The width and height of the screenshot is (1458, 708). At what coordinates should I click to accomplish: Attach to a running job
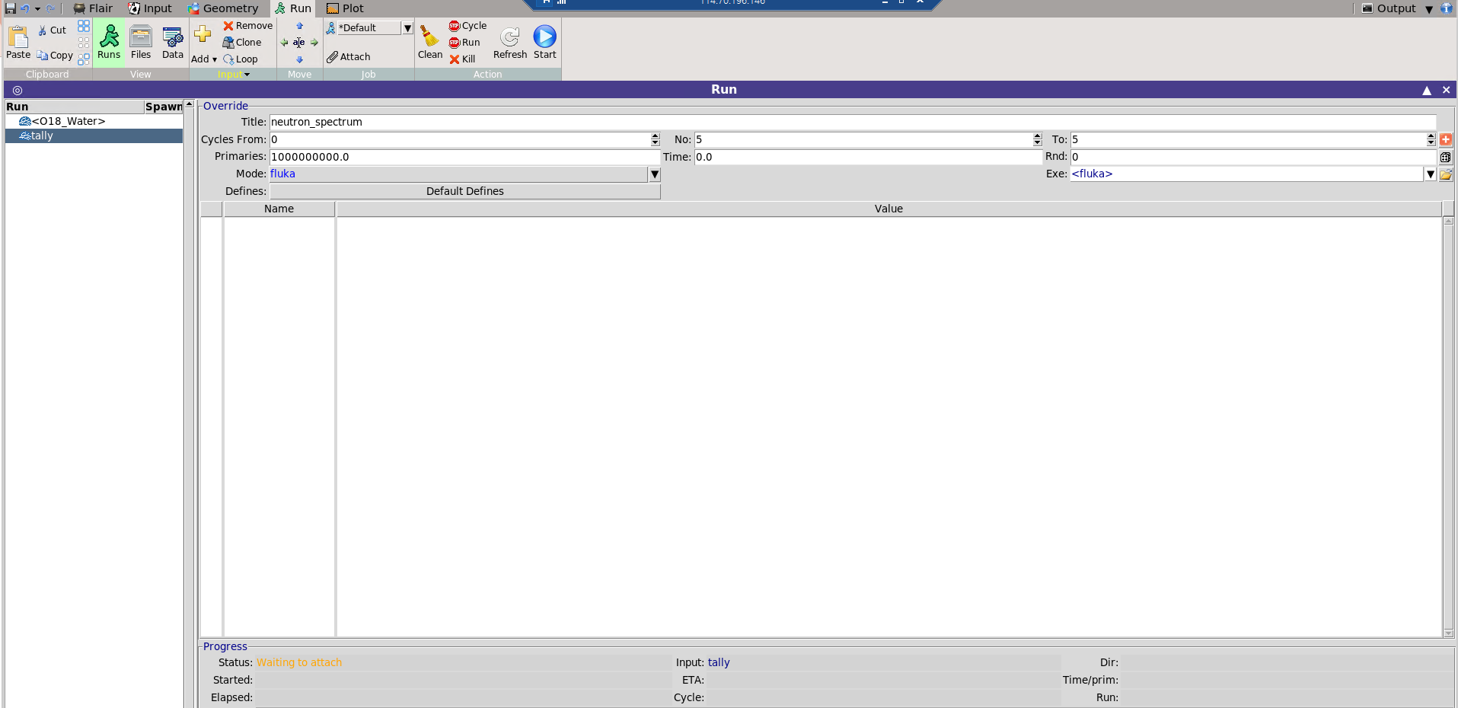coord(349,57)
